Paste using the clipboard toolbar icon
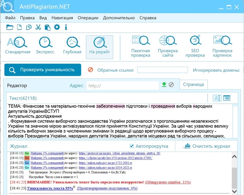244x195 pixels. click(47, 27)
